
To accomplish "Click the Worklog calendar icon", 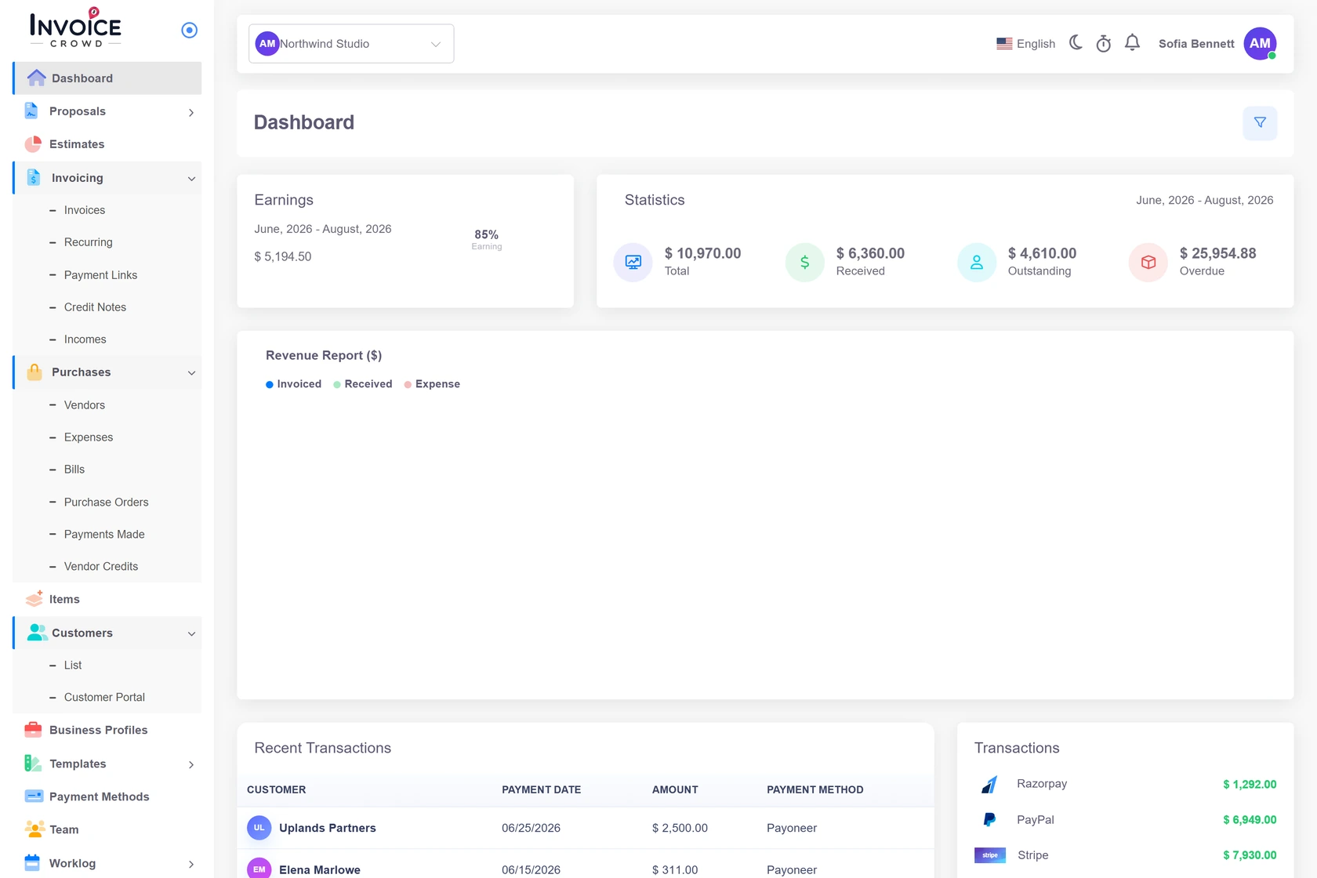I will pyautogui.click(x=32, y=863).
